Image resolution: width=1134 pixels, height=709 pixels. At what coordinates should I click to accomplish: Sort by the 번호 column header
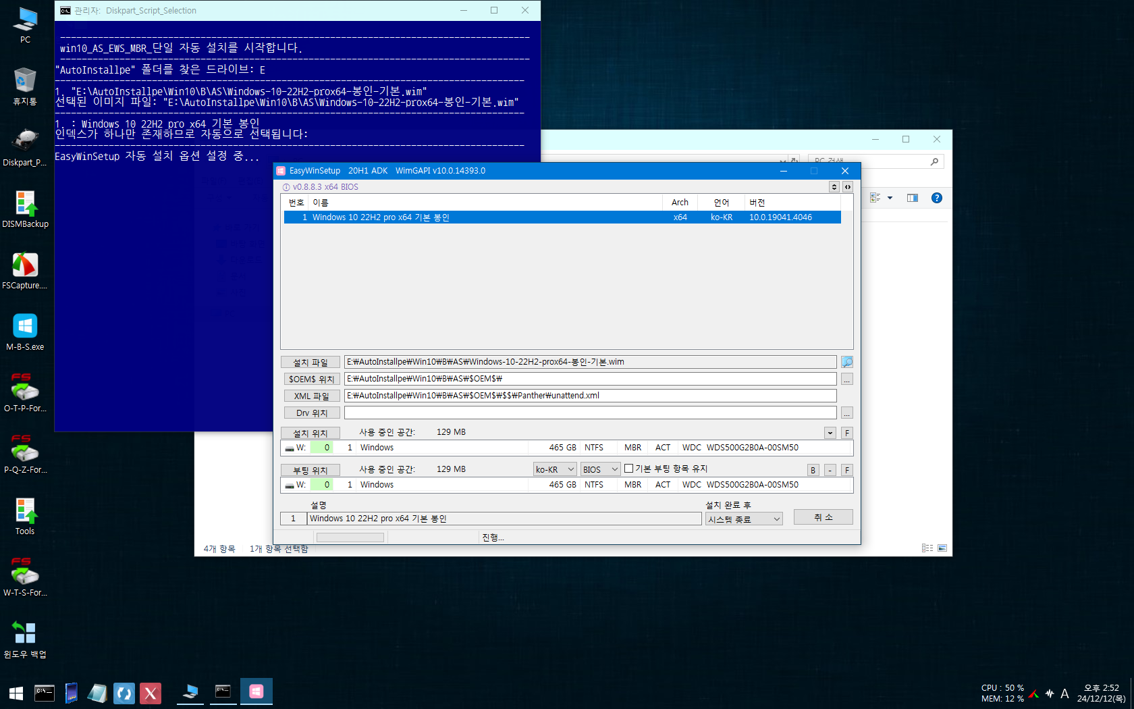click(x=296, y=203)
